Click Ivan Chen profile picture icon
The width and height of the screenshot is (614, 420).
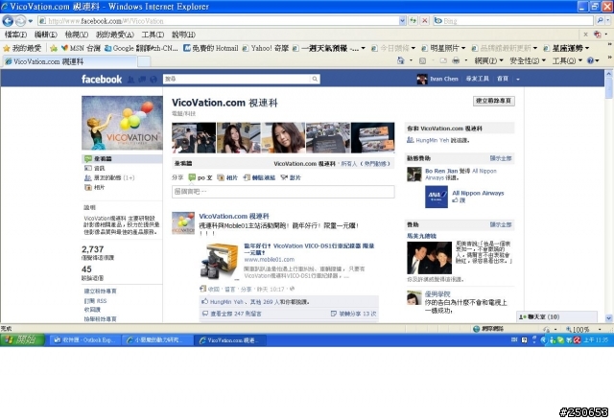click(x=422, y=79)
